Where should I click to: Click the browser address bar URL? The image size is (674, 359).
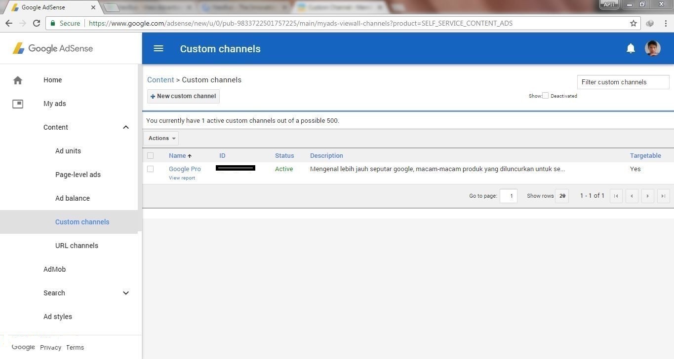301,23
